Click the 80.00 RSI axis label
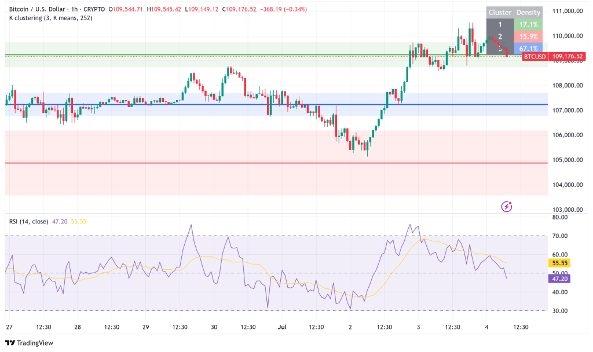The width and height of the screenshot is (593, 352). click(560, 218)
